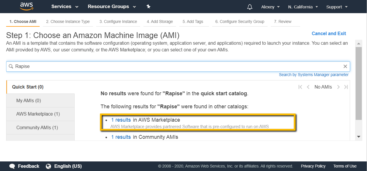The height and width of the screenshot is (171, 367).
Task: Open the Support dropdown menu
Action: click(x=337, y=7)
